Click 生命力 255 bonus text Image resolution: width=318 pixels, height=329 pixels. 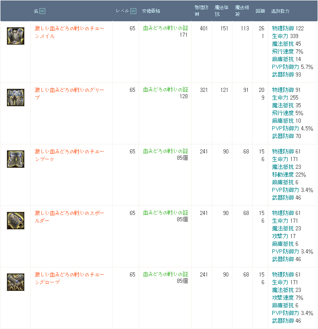(x=285, y=98)
